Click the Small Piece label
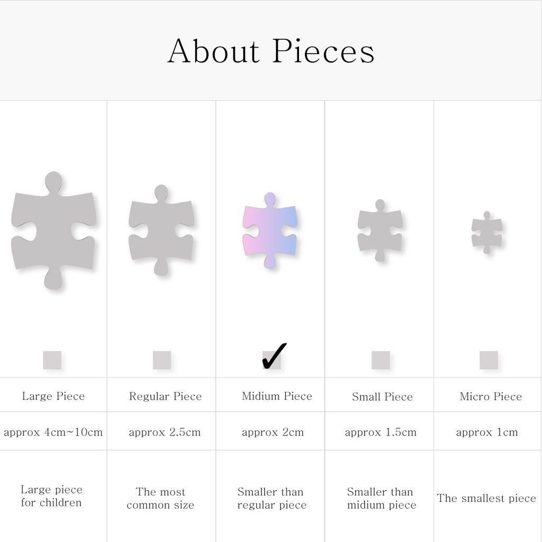The width and height of the screenshot is (542, 542). (382, 396)
